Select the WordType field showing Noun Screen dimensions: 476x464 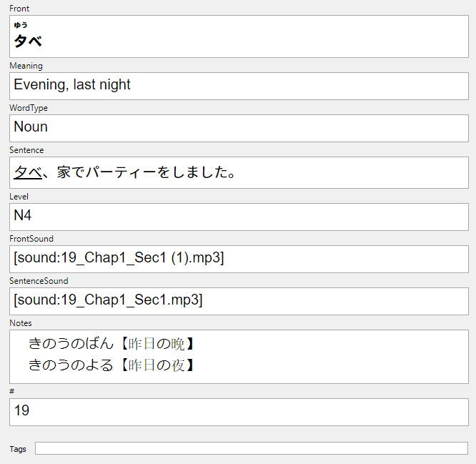(239, 128)
